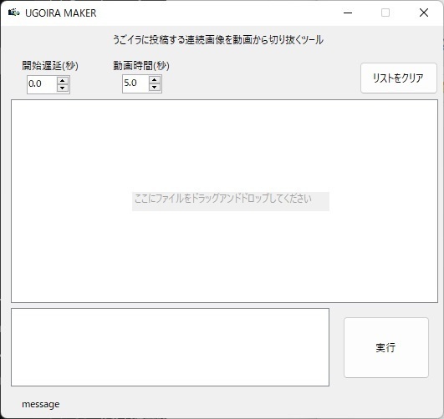Click the 実行 button
Image resolution: width=444 pixels, height=419 pixels.
[x=386, y=347]
